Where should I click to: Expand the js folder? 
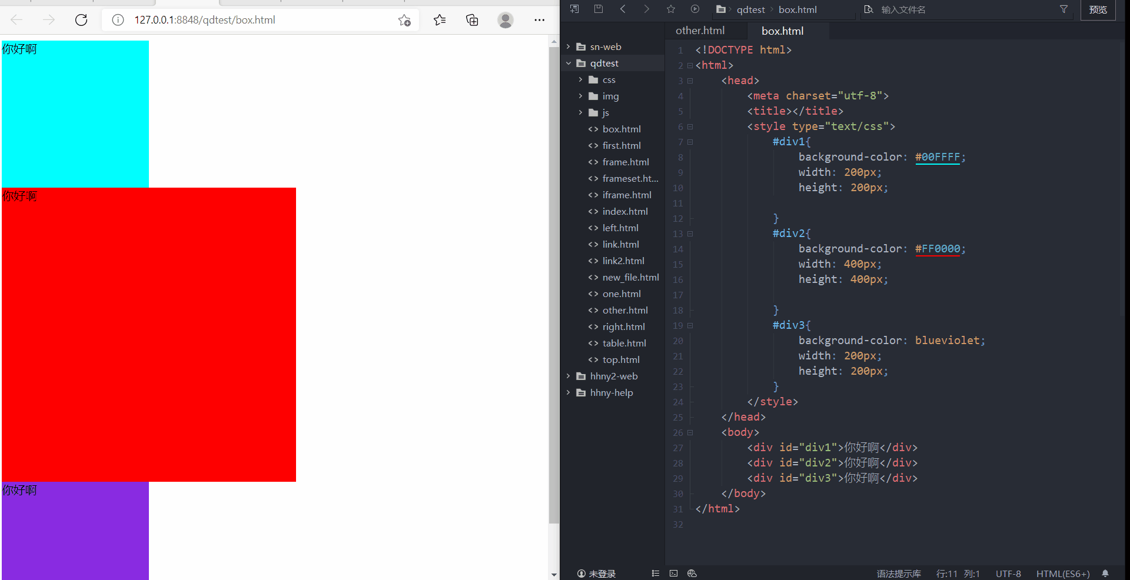coord(580,112)
